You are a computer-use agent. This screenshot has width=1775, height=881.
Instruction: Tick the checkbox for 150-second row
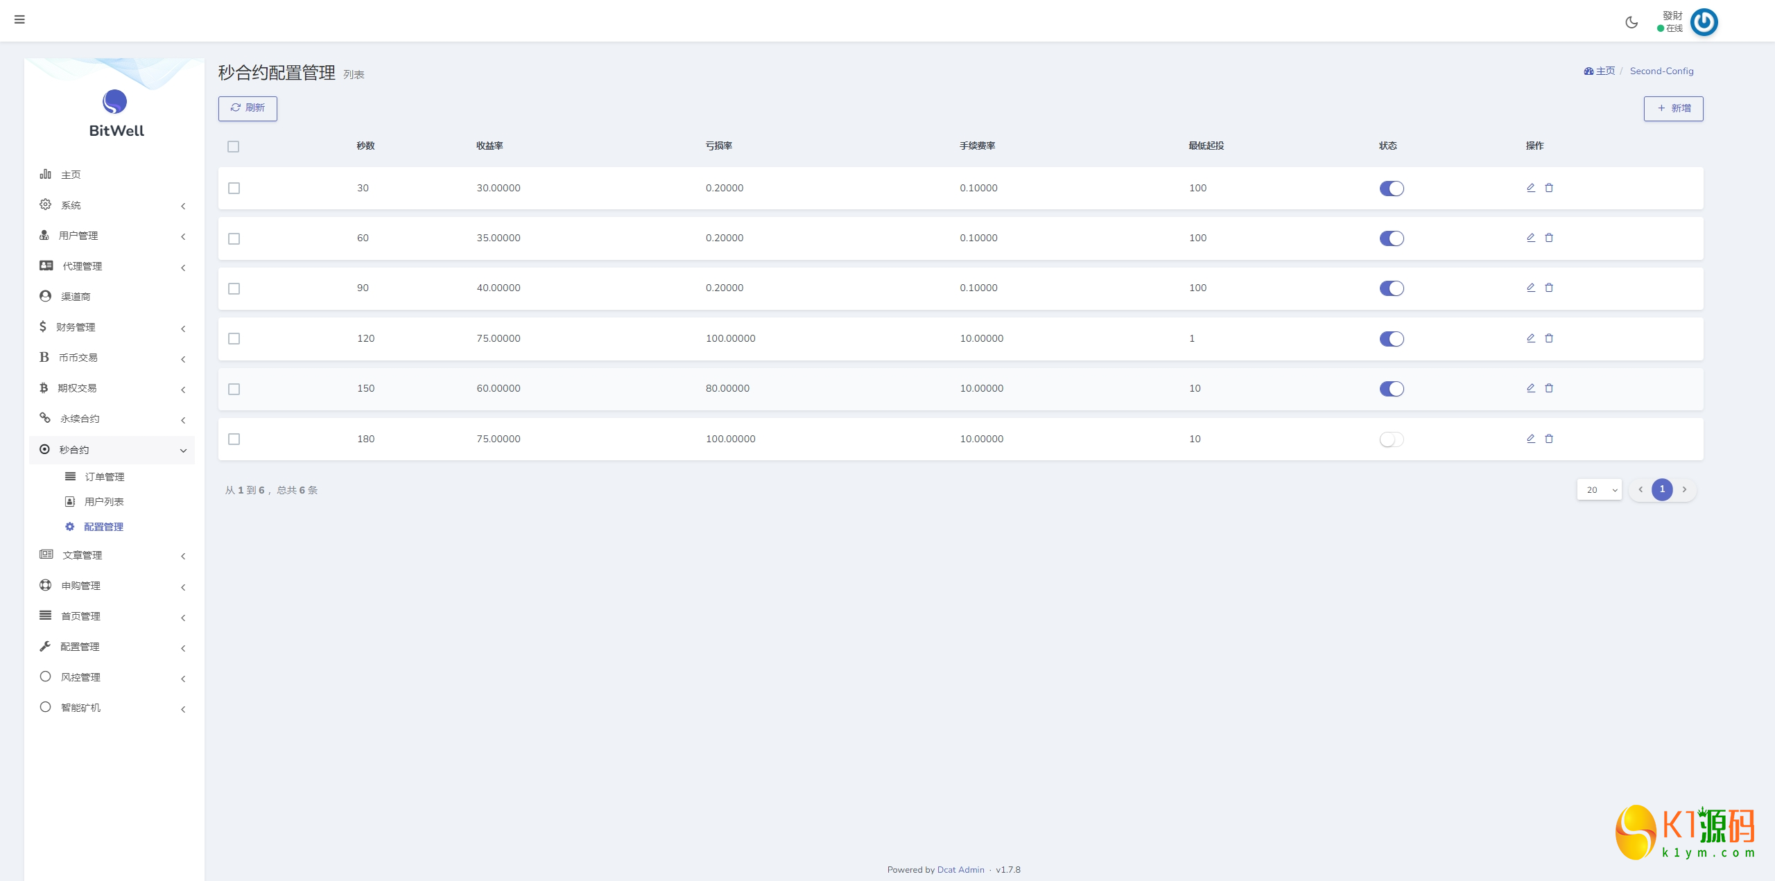234,389
